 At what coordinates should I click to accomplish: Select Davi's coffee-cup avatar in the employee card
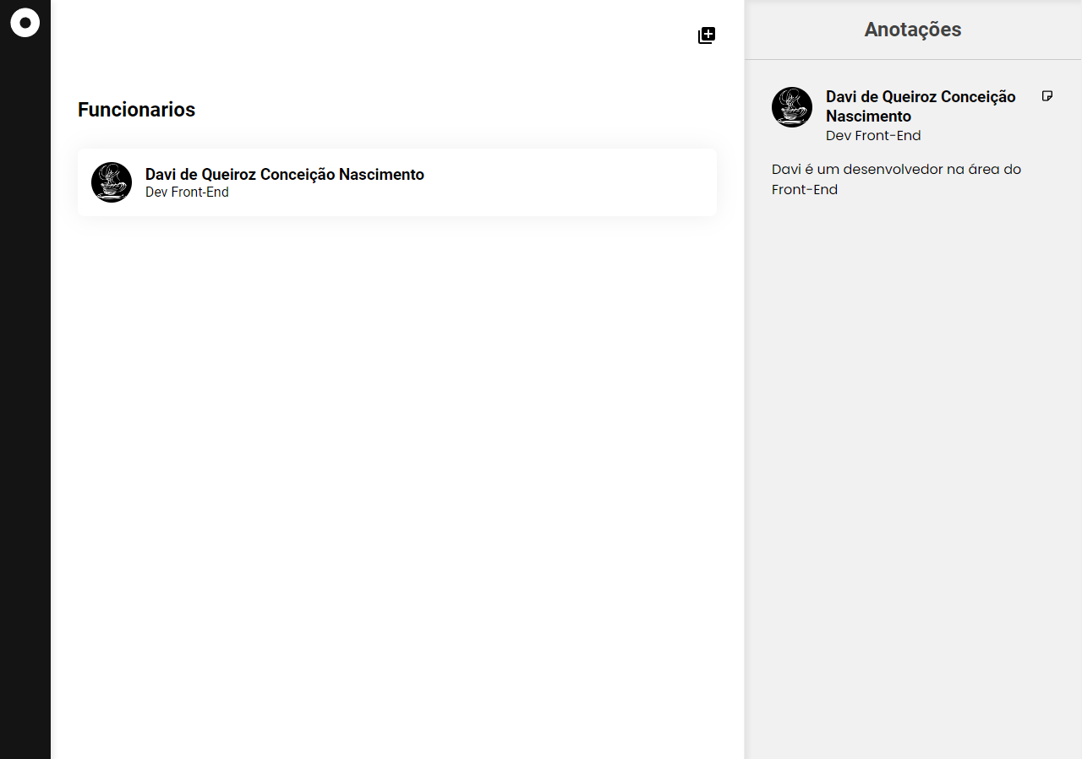point(112,182)
